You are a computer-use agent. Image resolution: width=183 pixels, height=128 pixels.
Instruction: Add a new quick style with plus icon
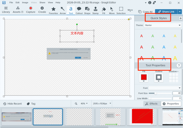180,18
